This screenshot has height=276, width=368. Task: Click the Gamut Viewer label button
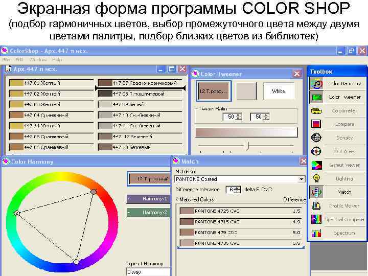pos(344,165)
